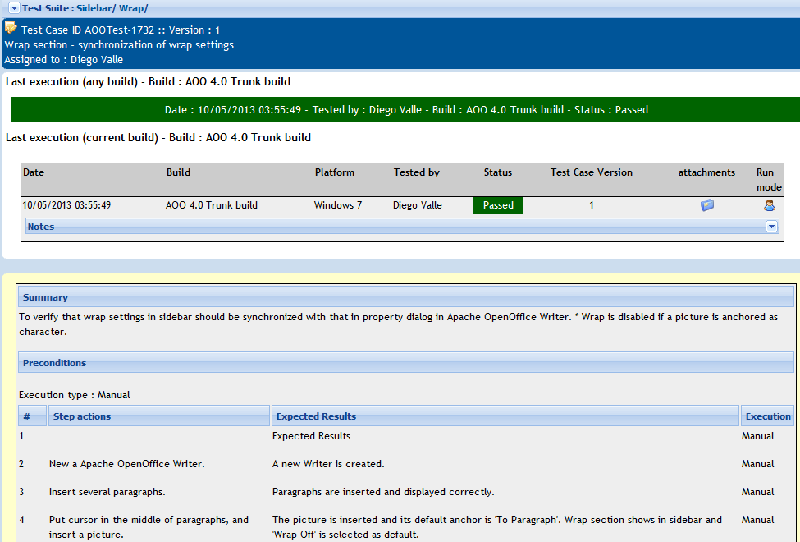Click the Build column header
Image resolution: width=800 pixels, height=542 pixels.
click(178, 172)
